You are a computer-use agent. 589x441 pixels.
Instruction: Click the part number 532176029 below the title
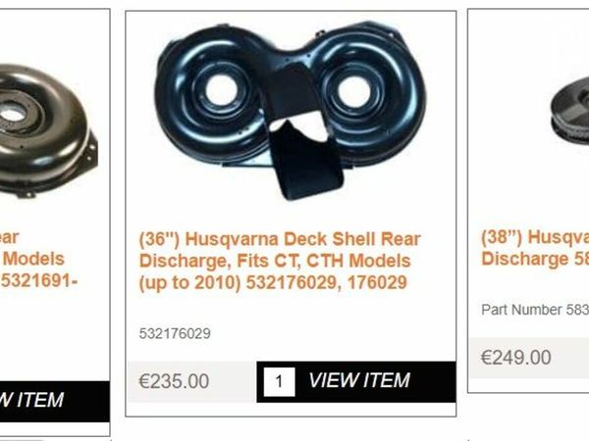click(175, 333)
